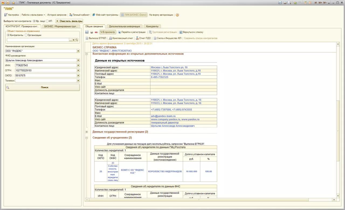Screen dimensions: 345x210
Task: Switch to Дополнительная информация tab
Action: 125,26
